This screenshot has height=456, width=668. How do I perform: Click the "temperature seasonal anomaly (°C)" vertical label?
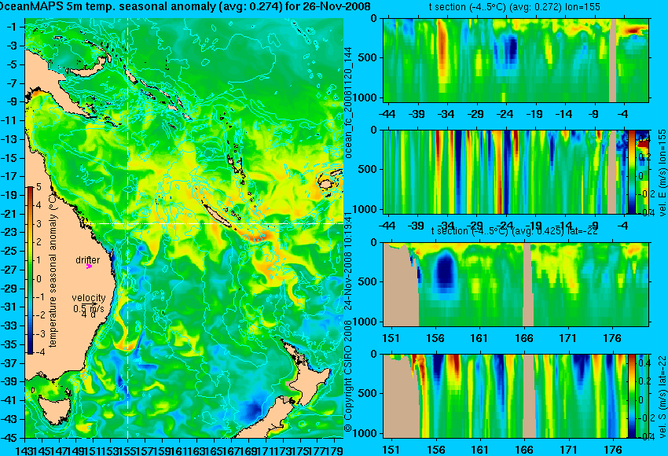[53, 270]
